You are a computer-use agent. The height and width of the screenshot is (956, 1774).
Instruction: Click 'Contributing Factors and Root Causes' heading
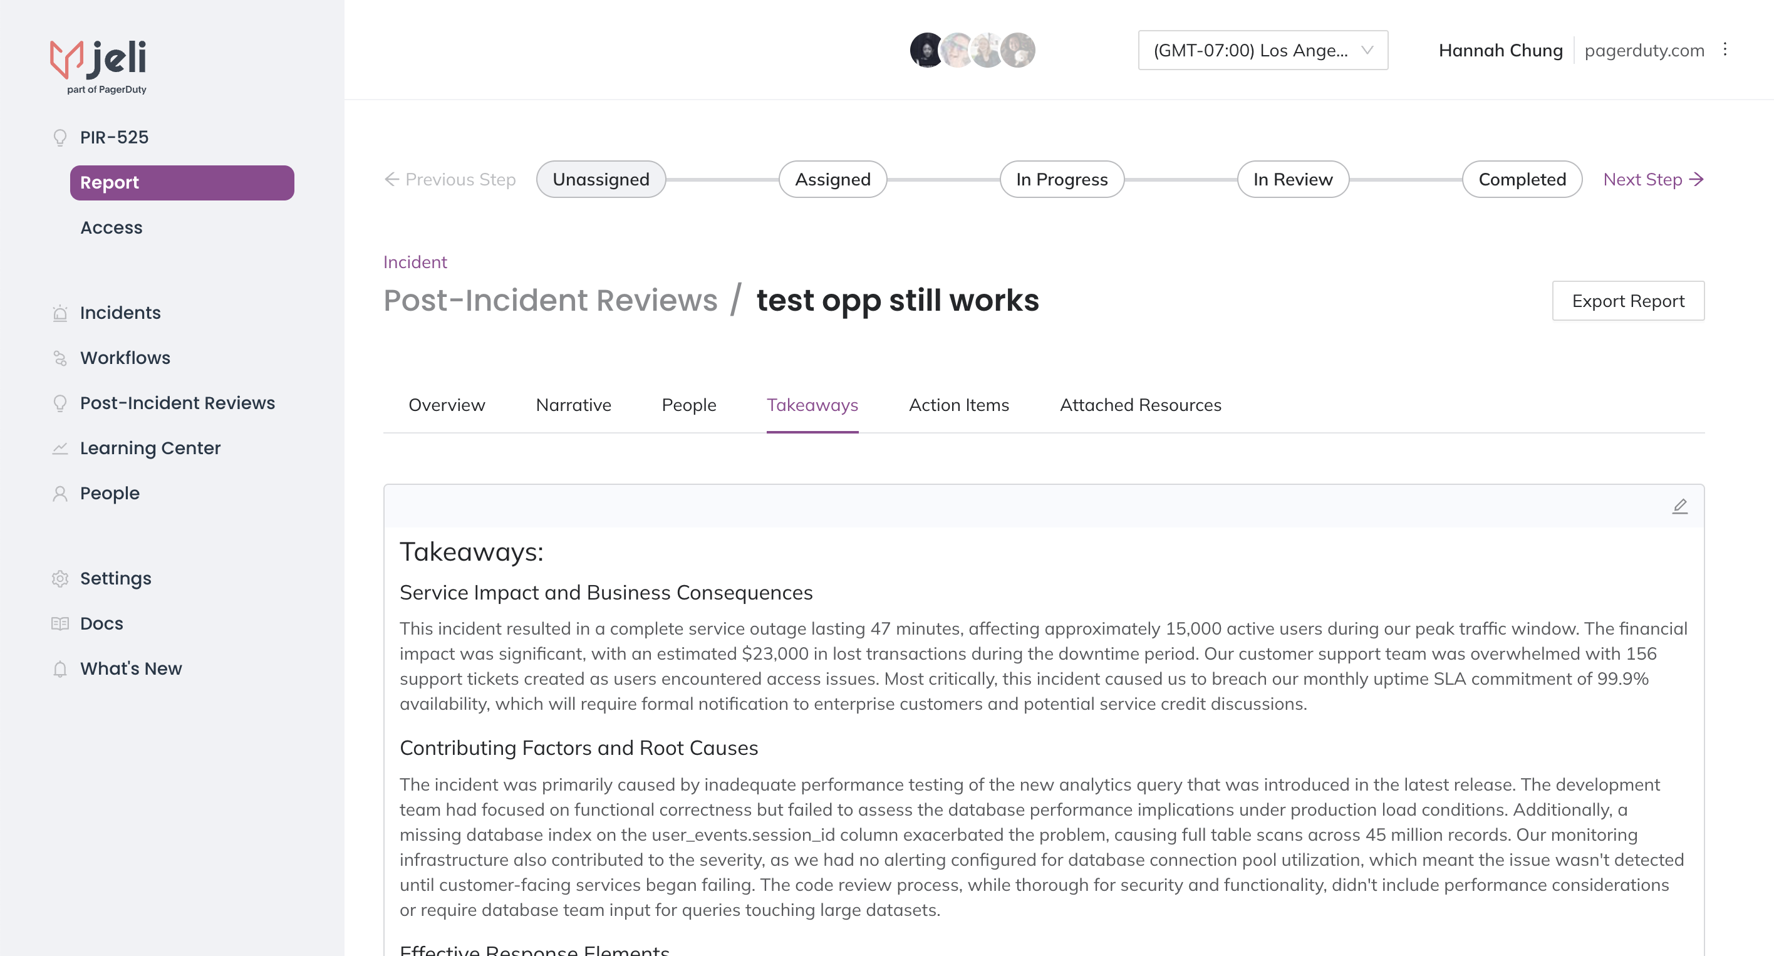[x=578, y=748]
